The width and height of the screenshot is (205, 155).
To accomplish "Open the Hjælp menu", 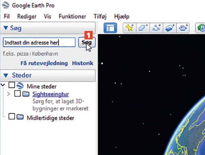I will point(122,17).
